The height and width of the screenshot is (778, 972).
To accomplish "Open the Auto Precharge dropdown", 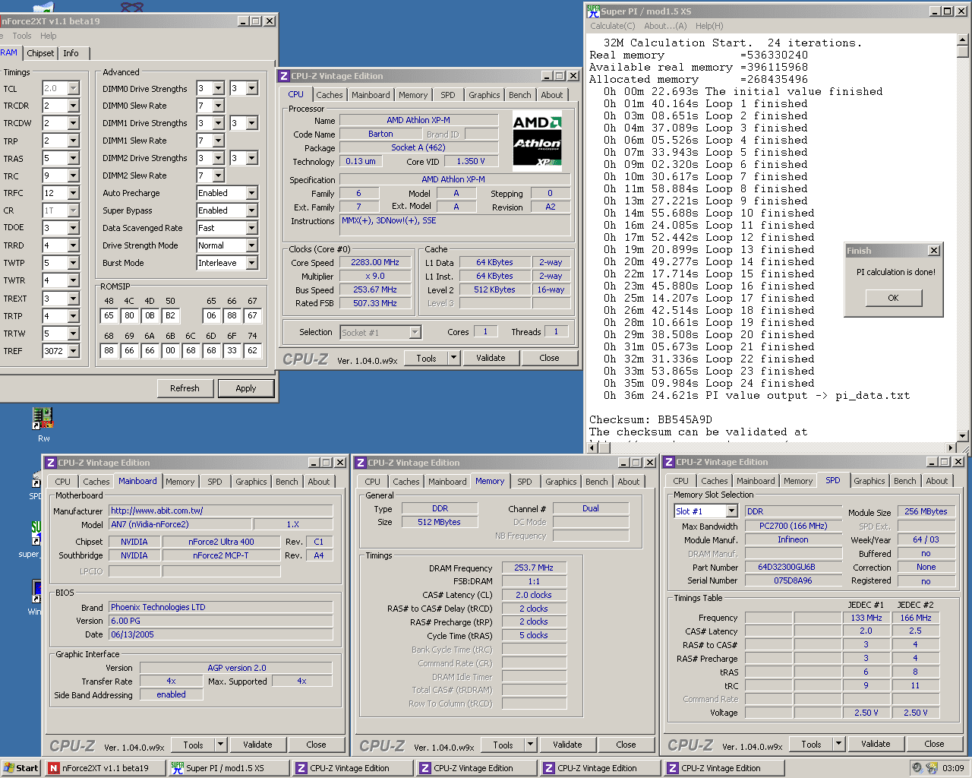I will (x=251, y=193).
